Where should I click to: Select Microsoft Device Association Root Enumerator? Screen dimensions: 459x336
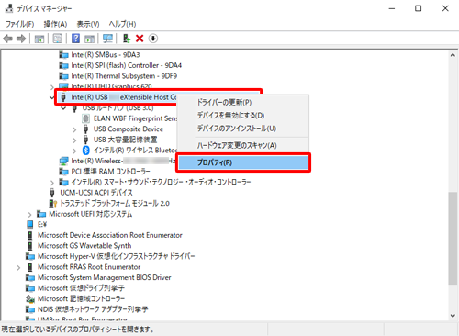pyautogui.click(x=110, y=235)
